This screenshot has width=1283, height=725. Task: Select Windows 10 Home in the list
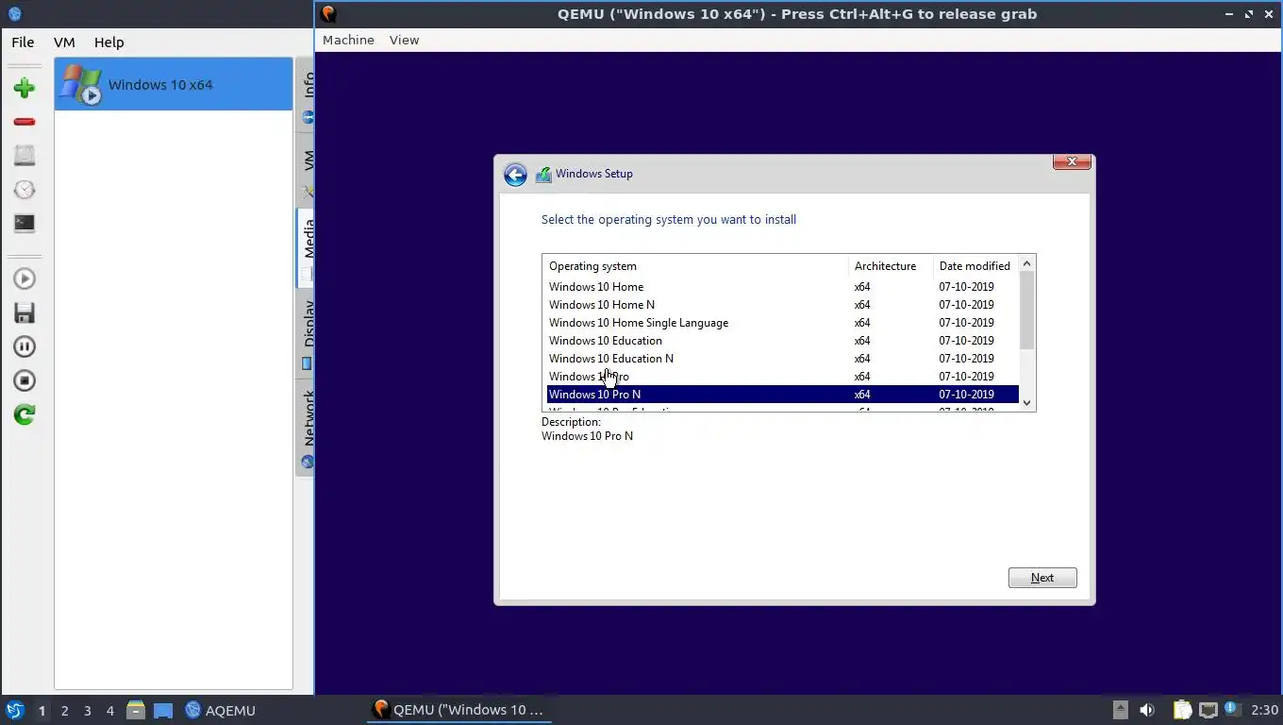783,287
